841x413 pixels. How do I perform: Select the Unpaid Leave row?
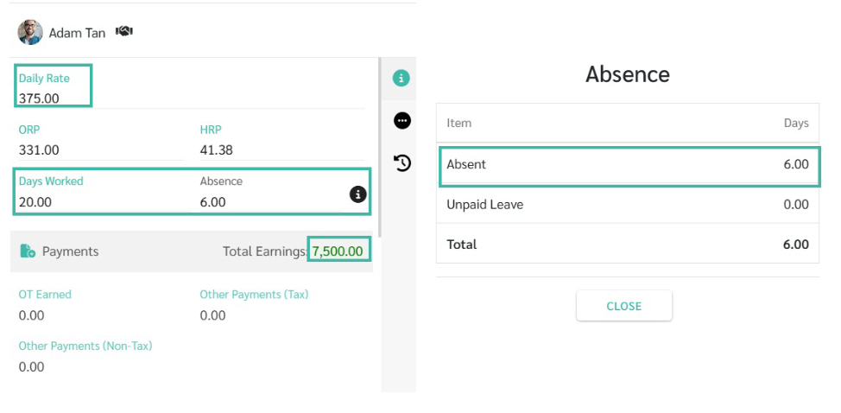click(628, 205)
